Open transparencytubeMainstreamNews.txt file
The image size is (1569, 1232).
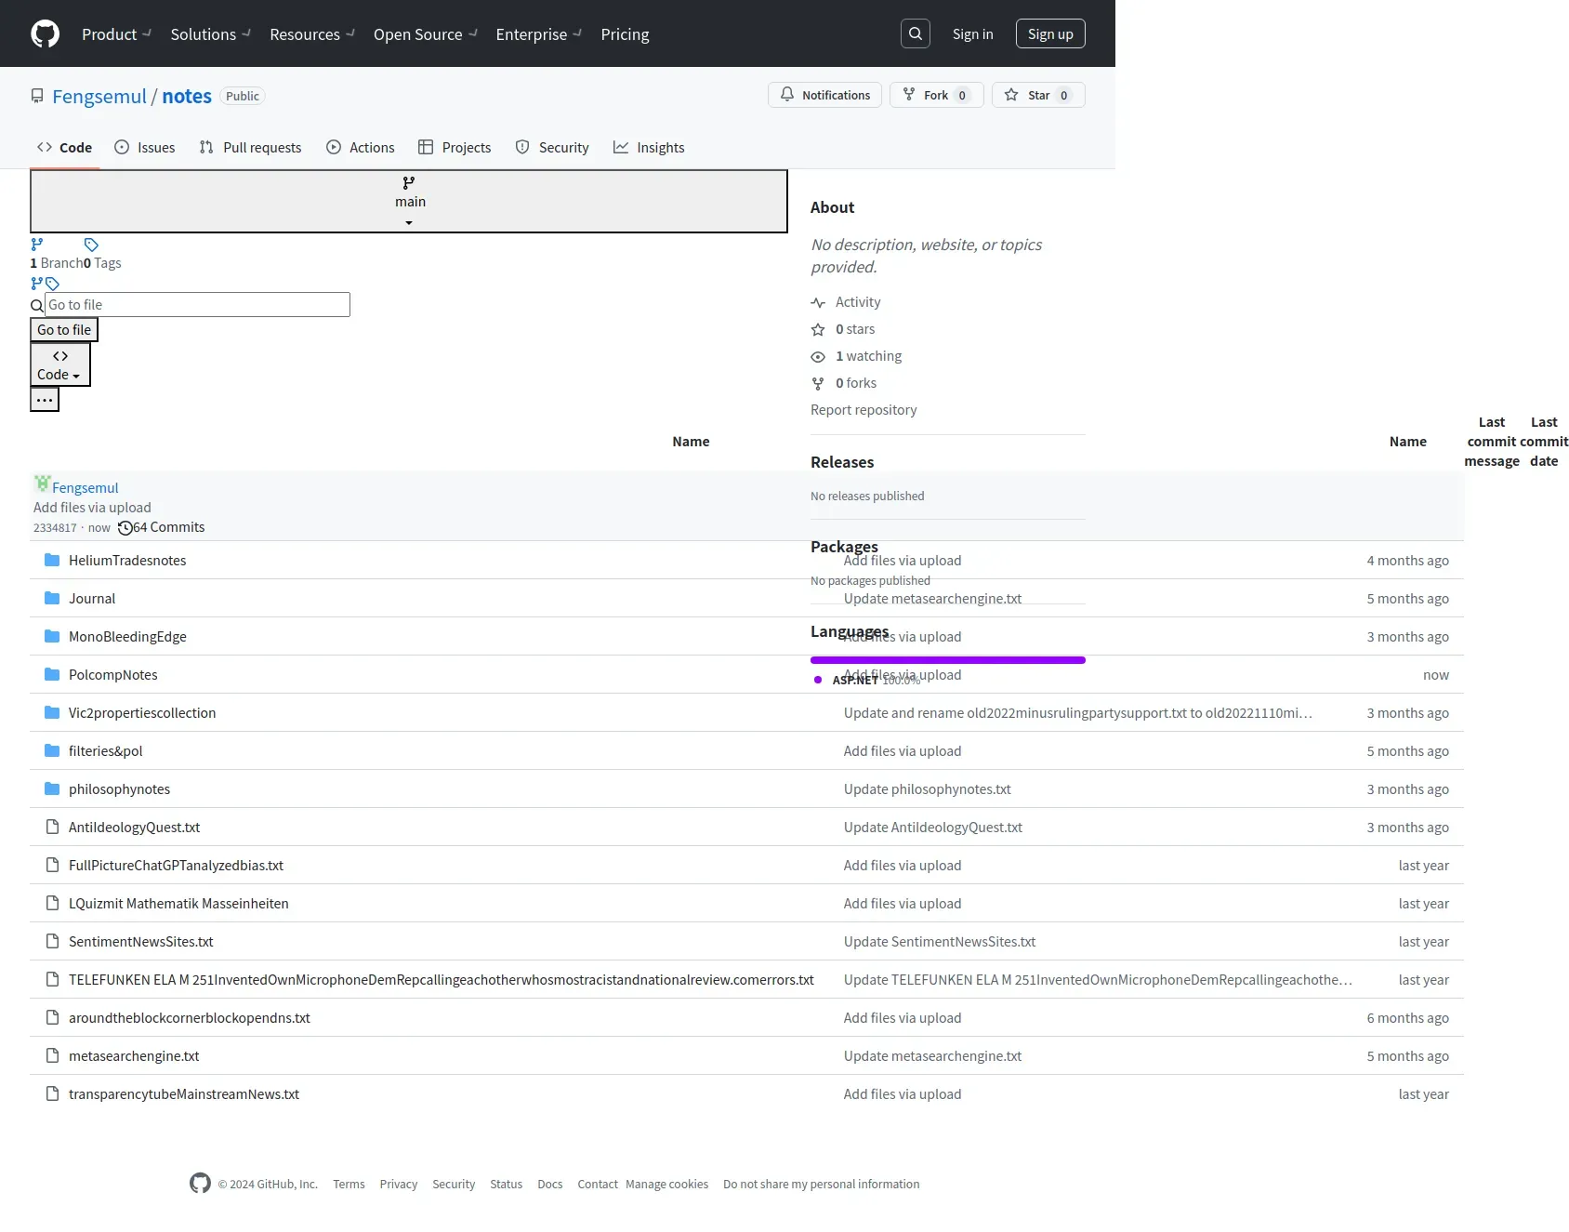point(184,1093)
